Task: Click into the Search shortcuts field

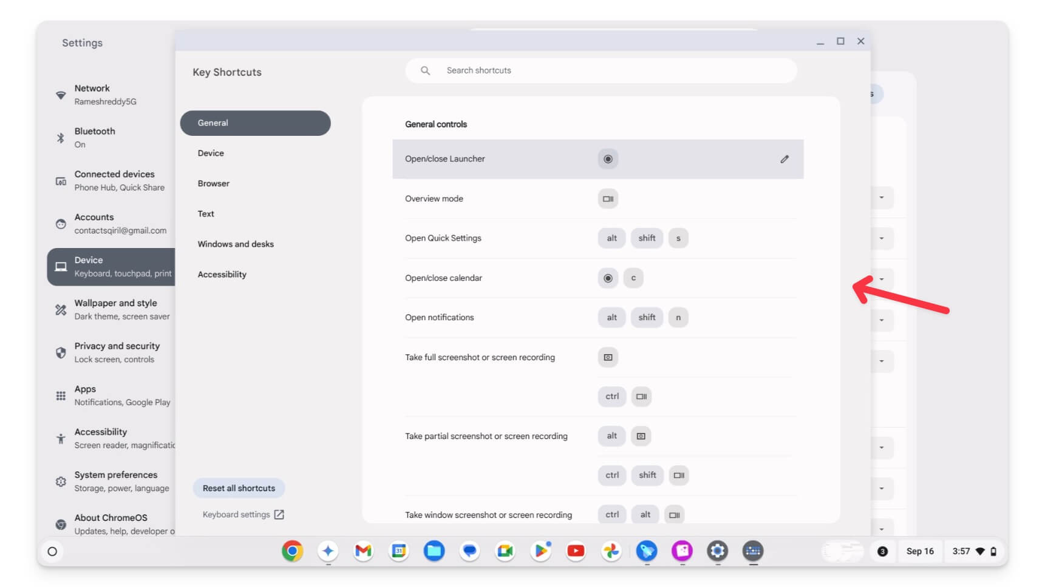Action: 601,70
